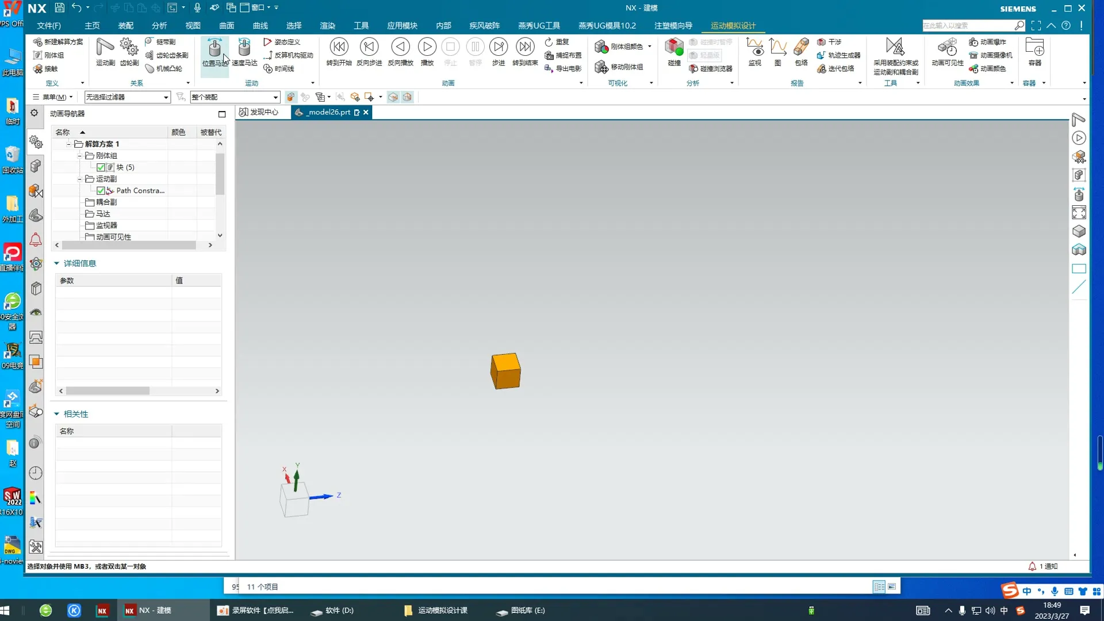The height and width of the screenshot is (621, 1104).
Task: Click the command search input field
Action: pyautogui.click(x=967, y=26)
